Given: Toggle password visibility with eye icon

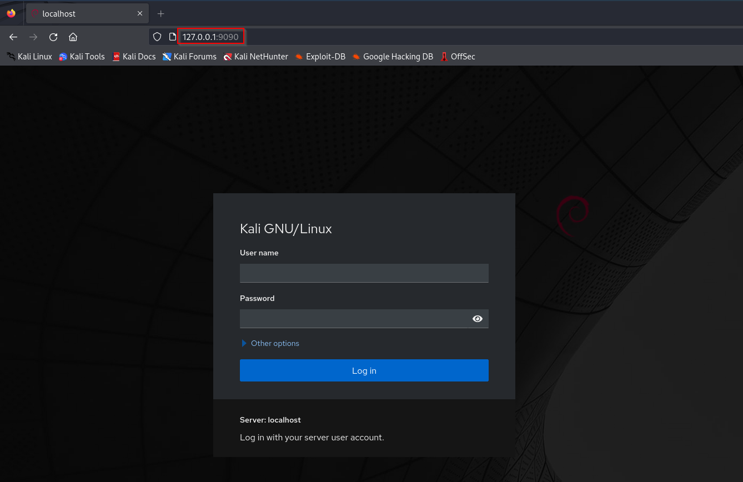Looking at the screenshot, I should (x=478, y=319).
